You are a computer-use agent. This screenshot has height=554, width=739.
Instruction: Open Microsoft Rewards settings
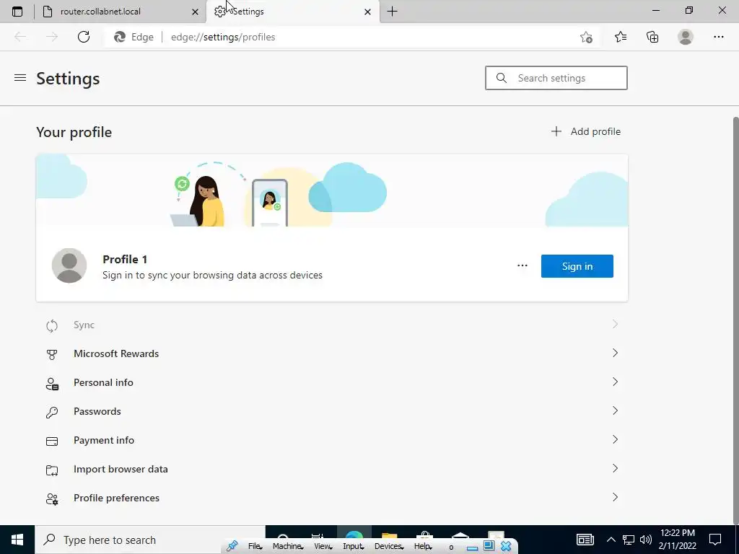[x=332, y=353]
